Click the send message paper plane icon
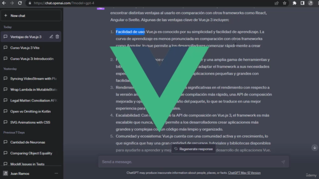The image size is (319, 179). click(283, 162)
